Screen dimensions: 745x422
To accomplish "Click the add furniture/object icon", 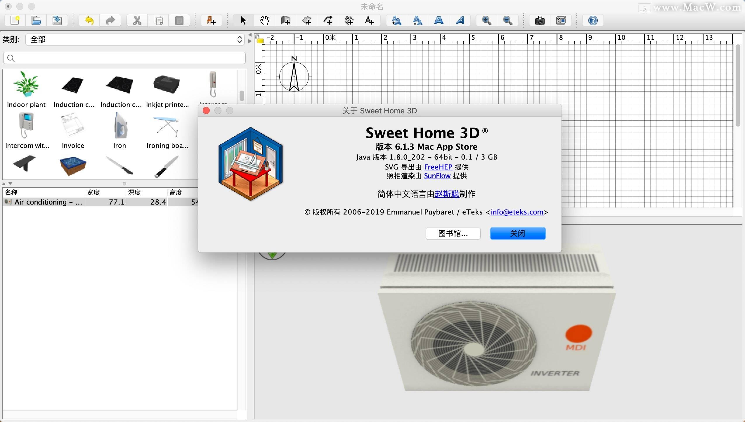I will pyautogui.click(x=211, y=20).
